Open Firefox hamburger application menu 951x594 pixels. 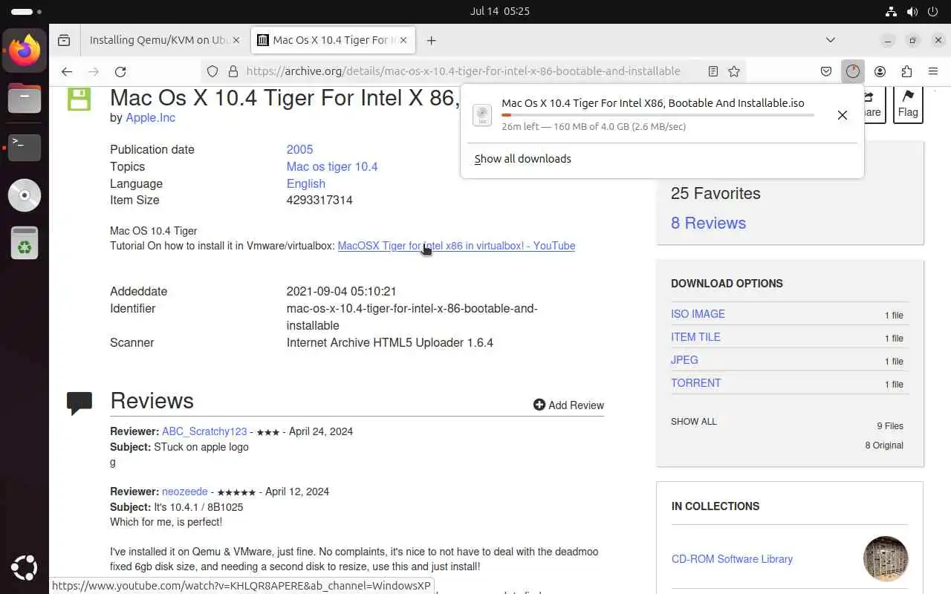click(x=933, y=71)
